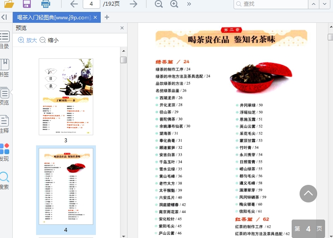This screenshot has width=333, height=238.
Task: Focus the 查找 search box
Action: pos(271,4)
